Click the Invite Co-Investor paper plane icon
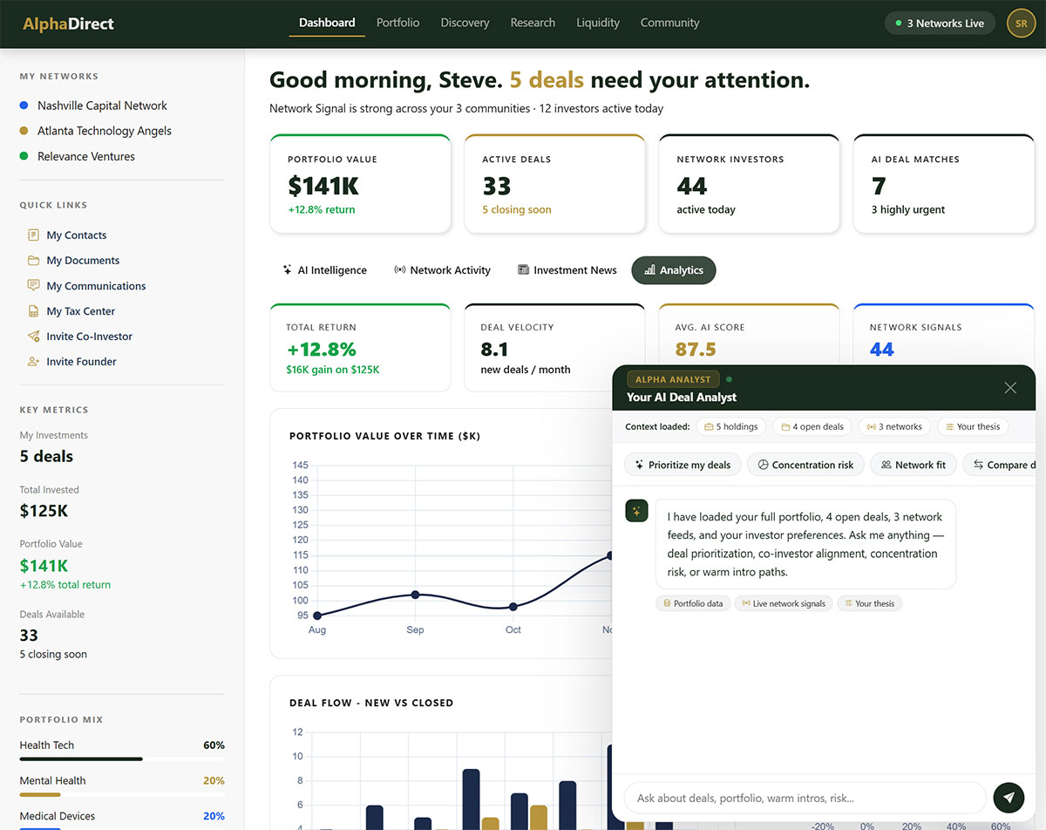Image resolution: width=1046 pixels, height=830 pixels. 33,337
